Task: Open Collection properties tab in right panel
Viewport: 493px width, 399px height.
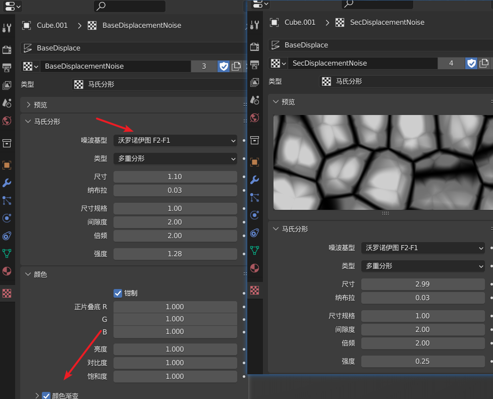Action: coord(255,140)
